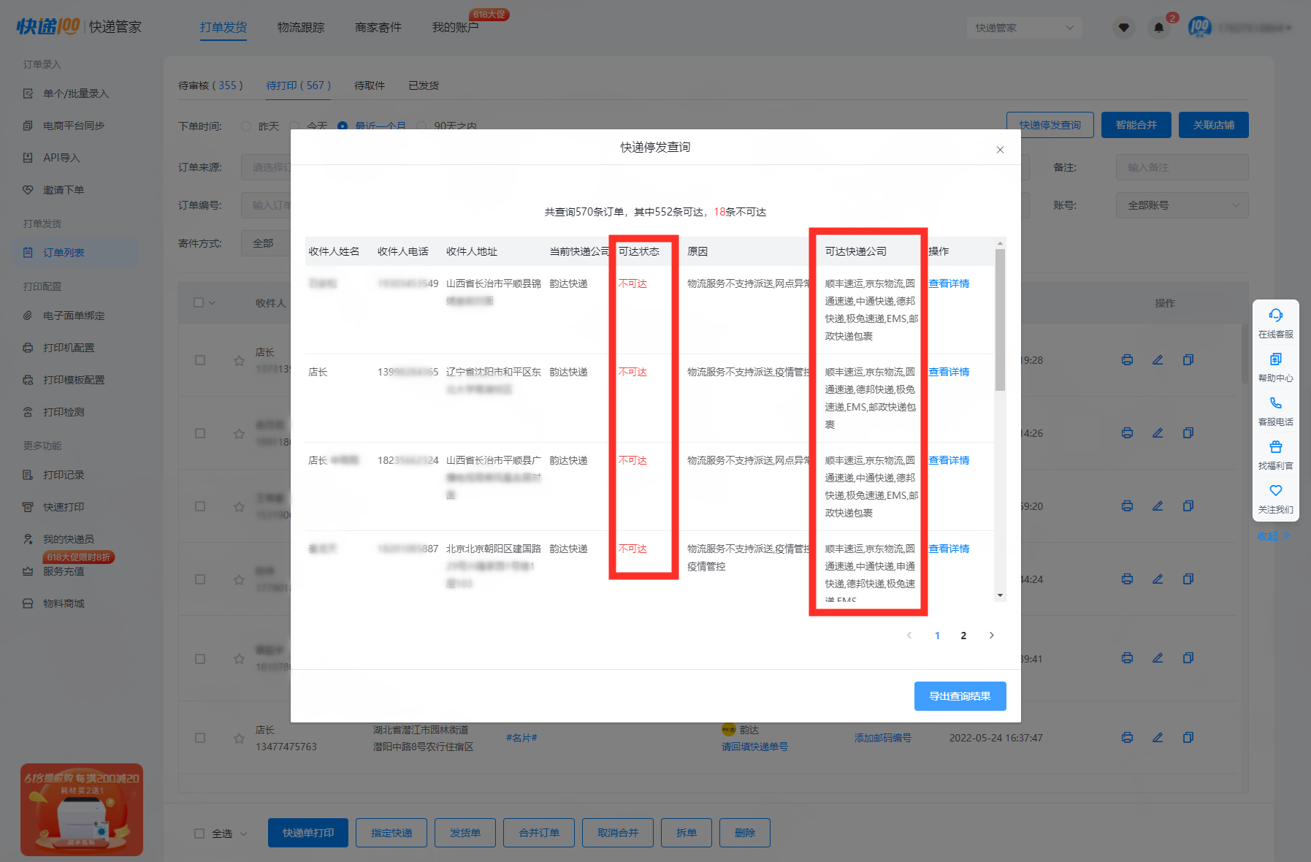Open 物料商城 in sidebar
The image size is (1311, 862).
(64, 603)
